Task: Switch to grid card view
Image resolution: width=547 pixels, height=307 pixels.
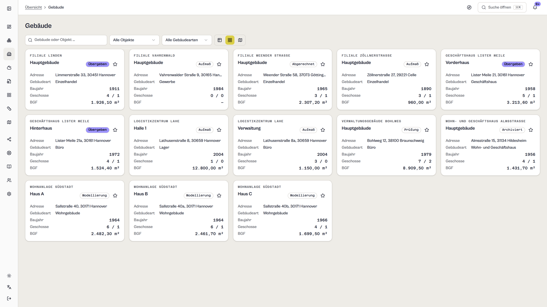Action: coord(230,40)
